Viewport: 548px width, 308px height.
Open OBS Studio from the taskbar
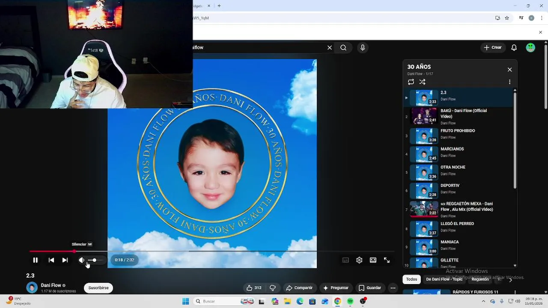point(363,302)
